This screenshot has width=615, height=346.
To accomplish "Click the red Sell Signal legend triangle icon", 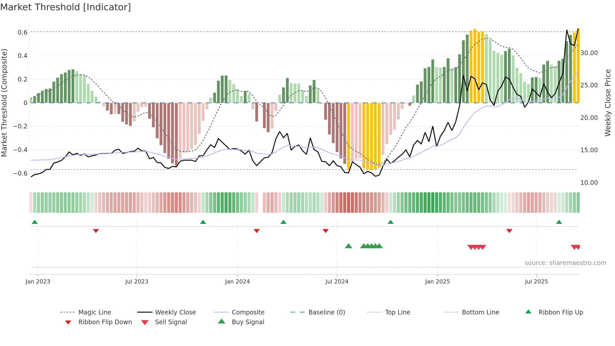I will click(x=145, y=322).
